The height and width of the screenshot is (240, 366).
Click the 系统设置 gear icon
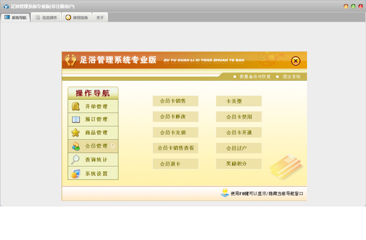click(x=75, y=174)
